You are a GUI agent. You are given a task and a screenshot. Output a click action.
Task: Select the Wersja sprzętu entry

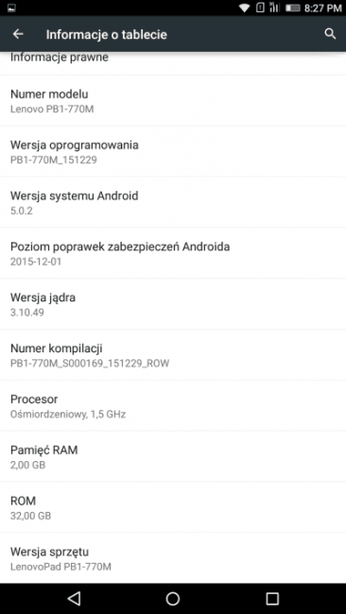click(x=173, y=557)
